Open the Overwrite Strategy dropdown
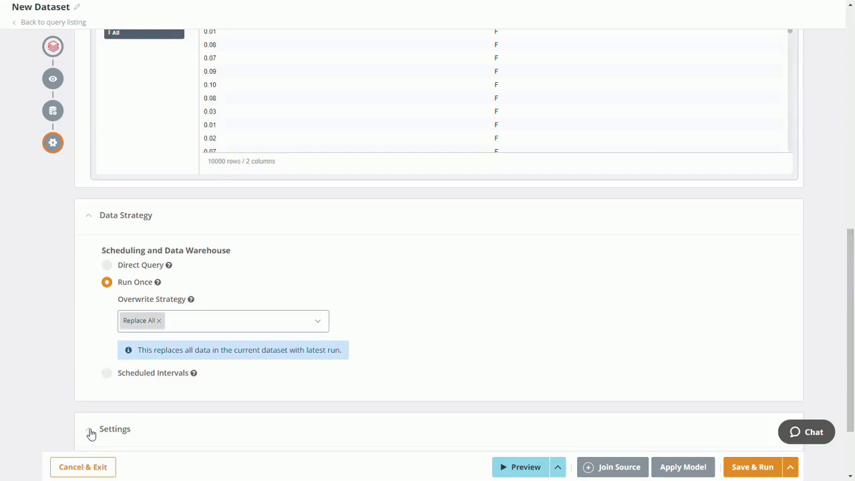 point(317,321)
